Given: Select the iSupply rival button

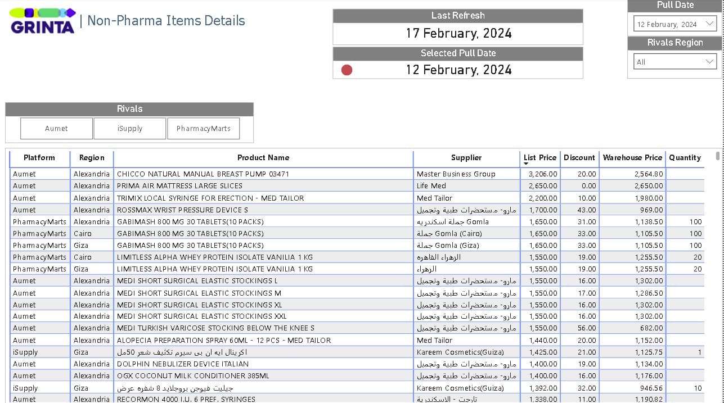Looking at the screenshot, I should [130, 128].
